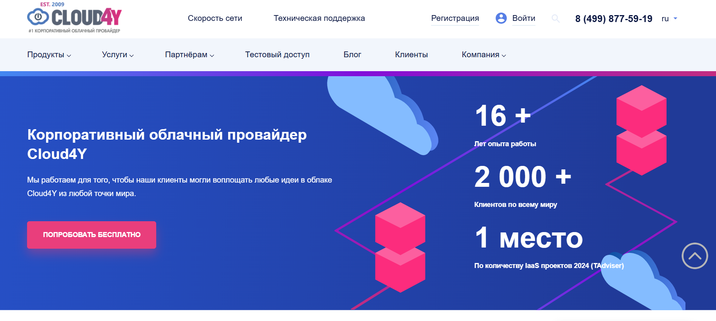Expand the Услуги menu

click(x=118, y=55)
